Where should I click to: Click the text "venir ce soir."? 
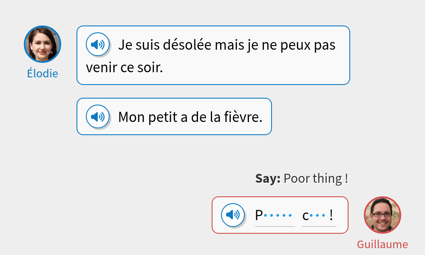(x=125, y=68)
